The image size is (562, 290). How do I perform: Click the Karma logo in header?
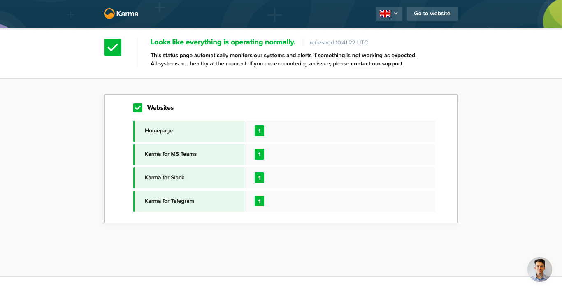[x=121, y=14]
